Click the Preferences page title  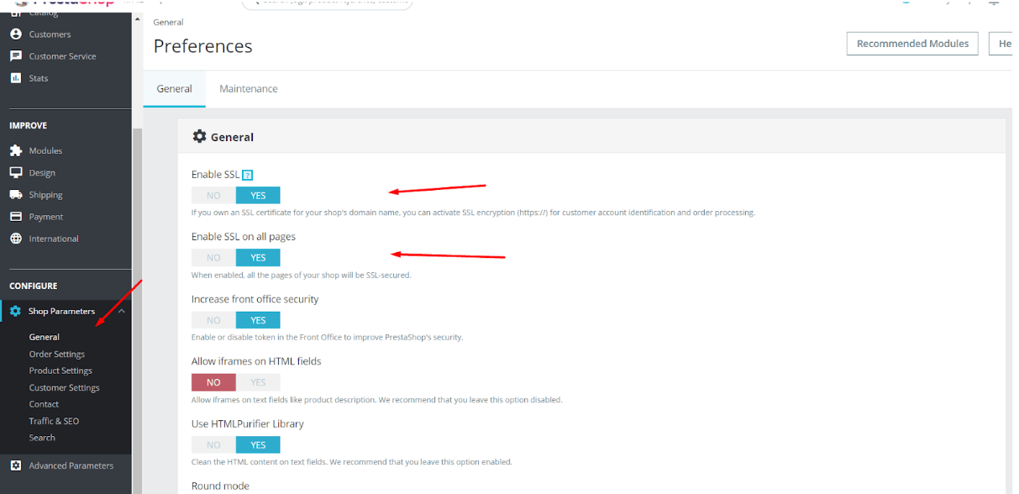coord(202,46)
